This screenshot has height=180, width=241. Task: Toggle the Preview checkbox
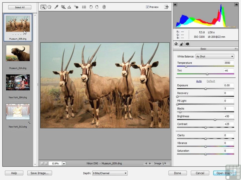tap(147, 7)
